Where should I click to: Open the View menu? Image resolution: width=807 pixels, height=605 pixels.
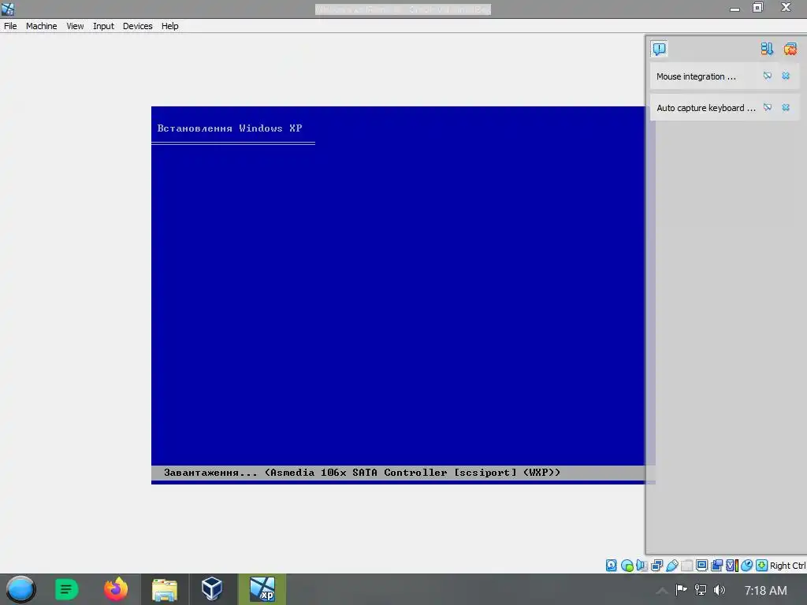(75, 26)
